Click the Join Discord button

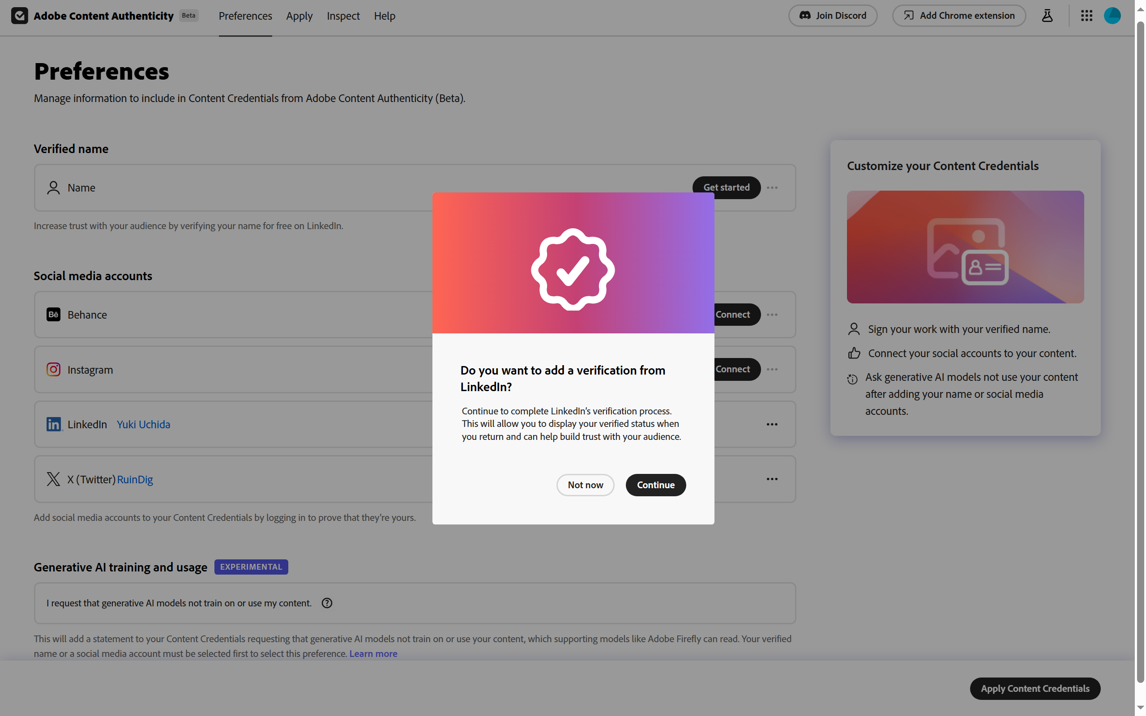click(833, 16)
